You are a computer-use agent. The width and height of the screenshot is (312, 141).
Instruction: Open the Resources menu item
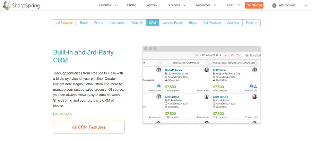(203, 5)
